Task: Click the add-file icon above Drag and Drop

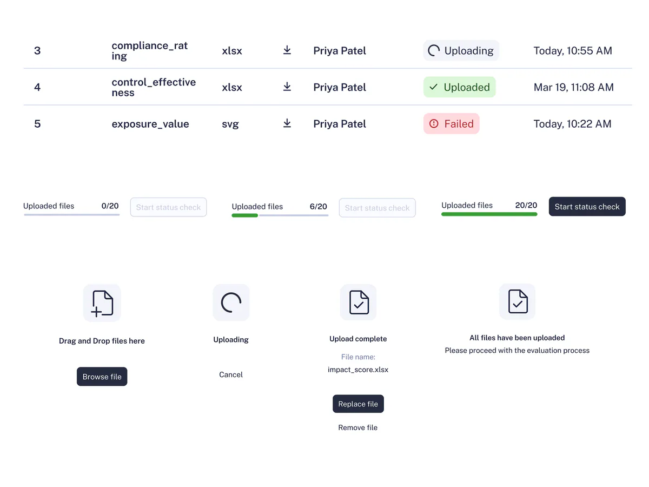Action: (102, 303)
